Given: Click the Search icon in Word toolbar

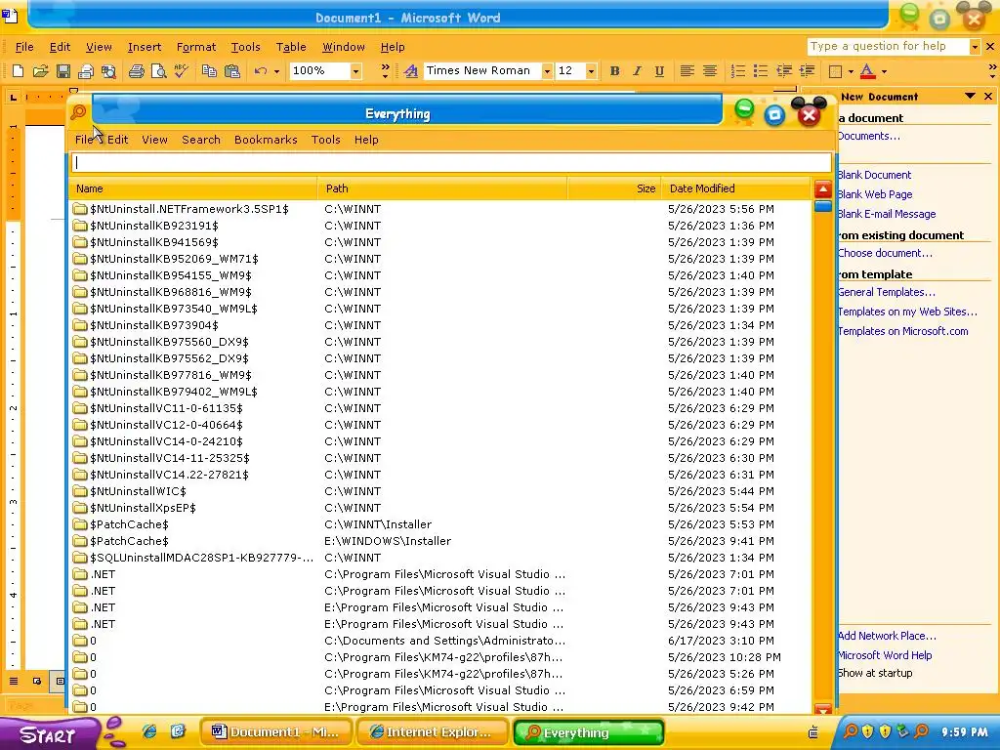Looking at the screenshot, I should point(108,70).
